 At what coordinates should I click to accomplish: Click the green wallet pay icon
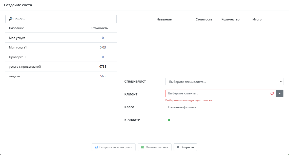click(x=142, y=147)
